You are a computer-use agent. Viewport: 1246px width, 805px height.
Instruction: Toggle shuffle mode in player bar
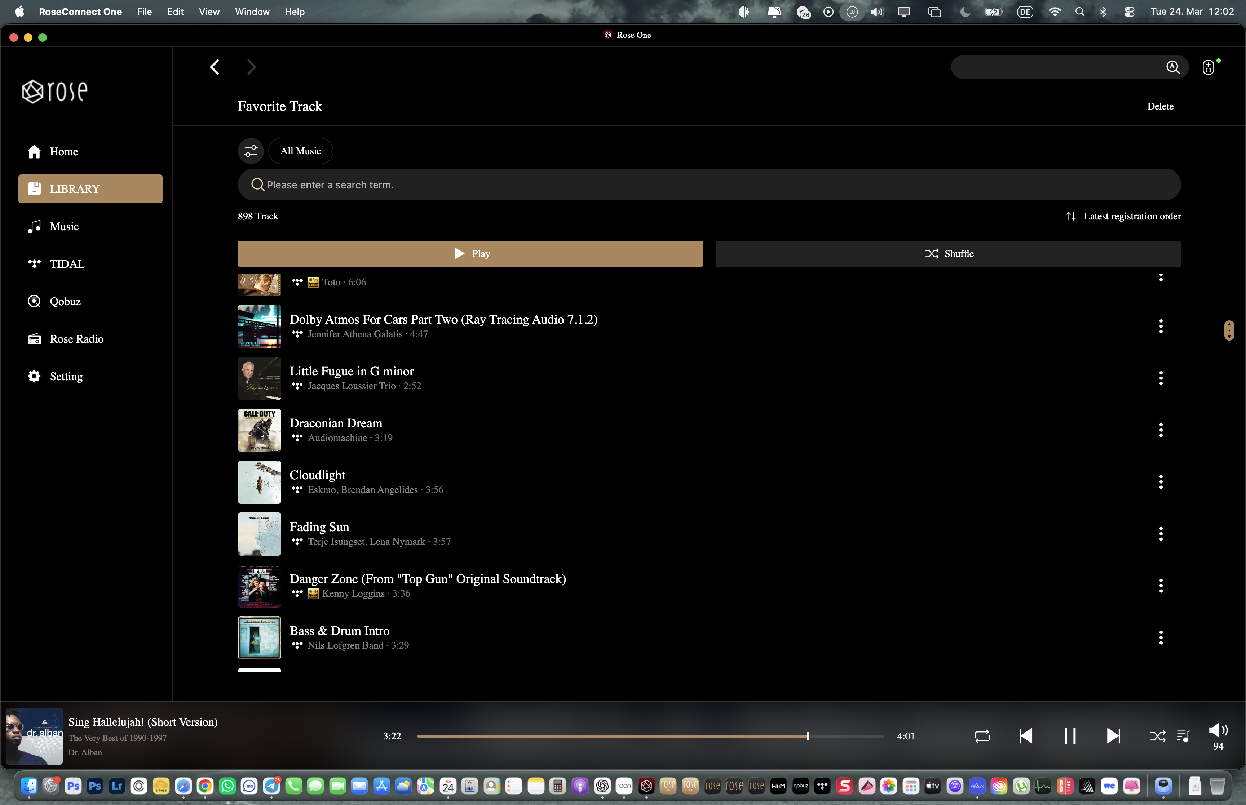[x=1157, y=737]
